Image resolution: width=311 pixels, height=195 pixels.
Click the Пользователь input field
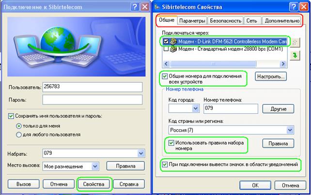click(93, 87)
